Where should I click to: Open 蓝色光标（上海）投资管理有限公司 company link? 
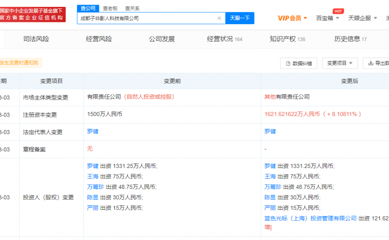(x=310, y=218)
